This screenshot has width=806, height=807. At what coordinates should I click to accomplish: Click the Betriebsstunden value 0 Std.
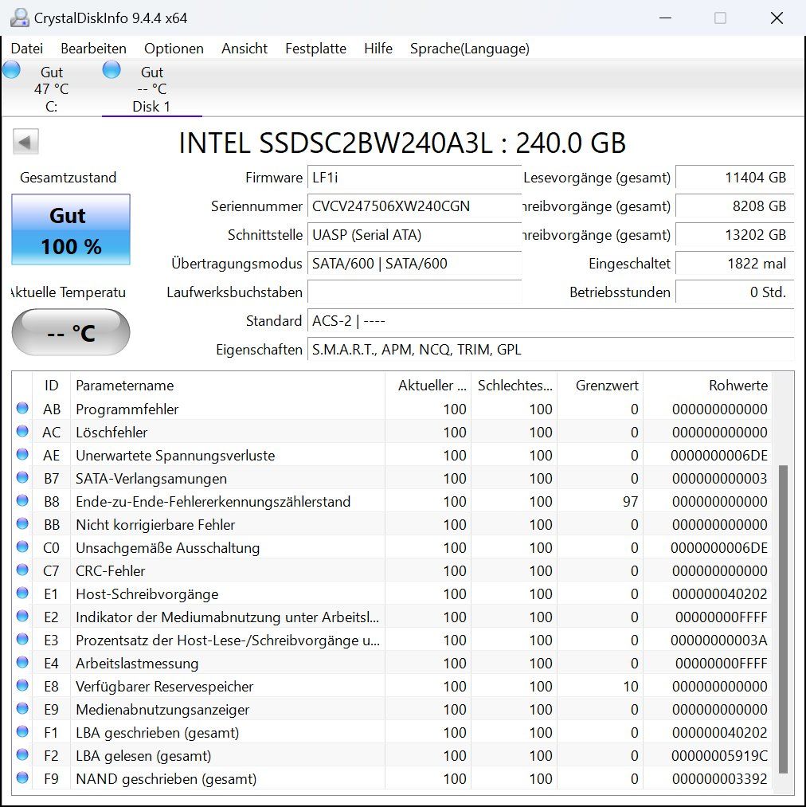click(734, 292)
